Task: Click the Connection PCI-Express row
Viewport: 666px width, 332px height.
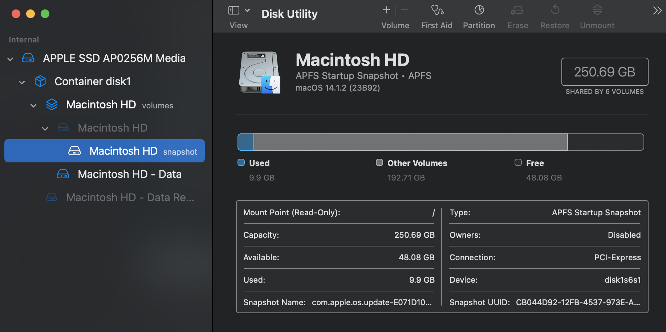Action: [545, 257]
